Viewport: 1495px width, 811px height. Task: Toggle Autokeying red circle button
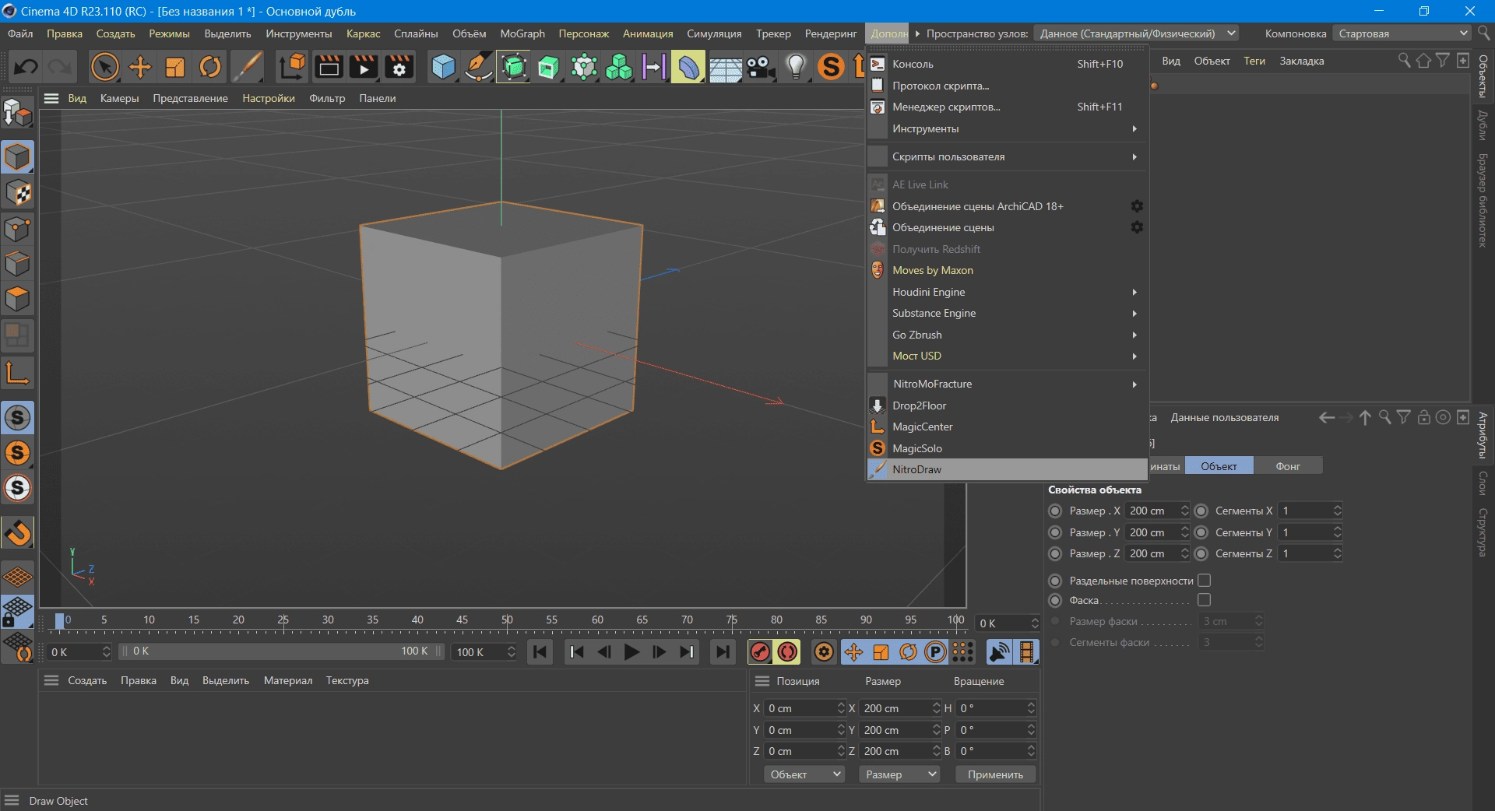pyautogui.click(x=788, y=652)
